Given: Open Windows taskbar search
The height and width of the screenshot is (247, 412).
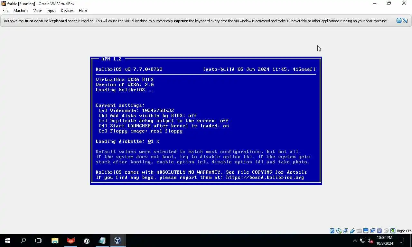Looking at the screenshot, I should coord(23,241).
